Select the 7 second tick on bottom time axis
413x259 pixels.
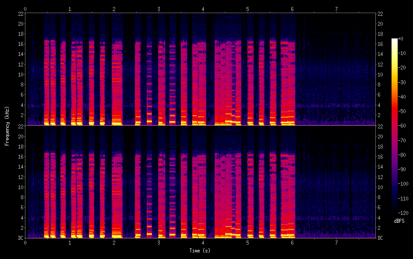point(336,242)
